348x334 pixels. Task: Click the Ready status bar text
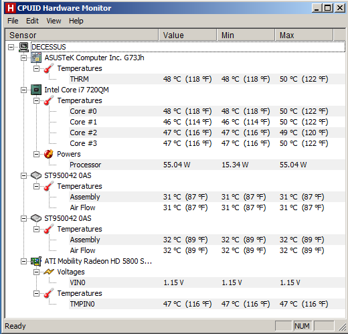tap(15, 326)
